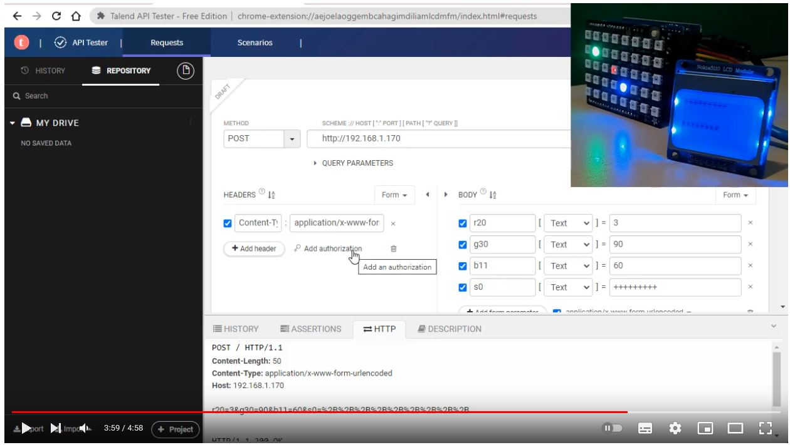Remove the r20 body parameter
This screenshot has width=790, height=445.
coord(750,223)
